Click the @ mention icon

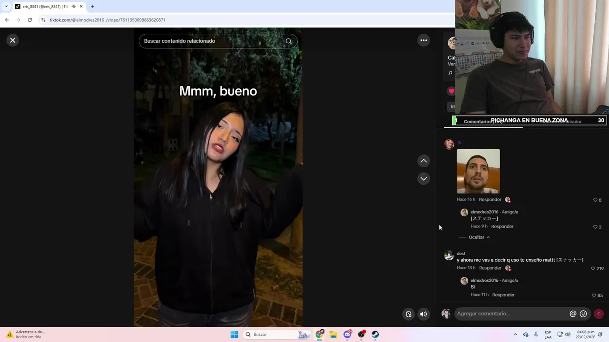pyautogui.click(x=573, y=314)
